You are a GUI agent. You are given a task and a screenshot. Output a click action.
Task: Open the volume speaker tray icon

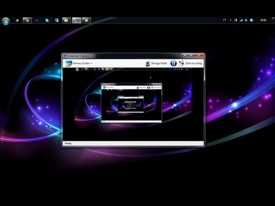(246, 20)
